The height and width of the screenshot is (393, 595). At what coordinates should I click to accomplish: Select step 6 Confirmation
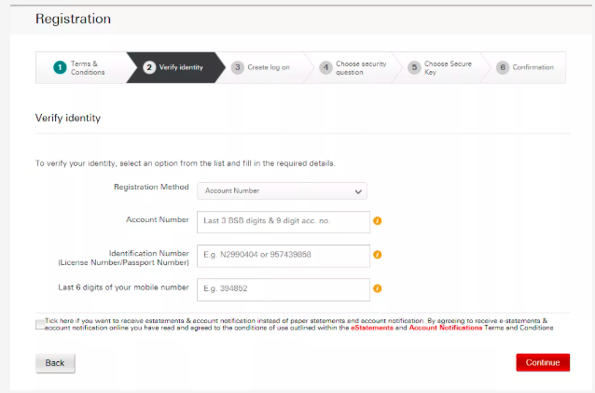click(x=527, y=67)
